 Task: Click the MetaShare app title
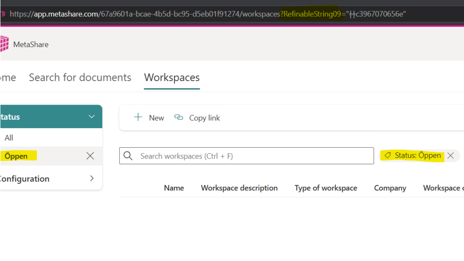pyautogui.click(x=31, y=44)
